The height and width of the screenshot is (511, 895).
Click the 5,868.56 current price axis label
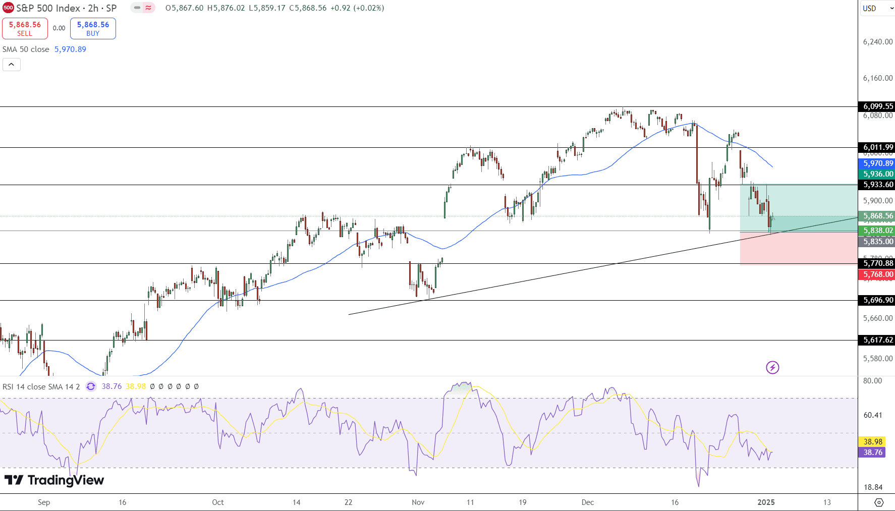click(x=877, y=216)
